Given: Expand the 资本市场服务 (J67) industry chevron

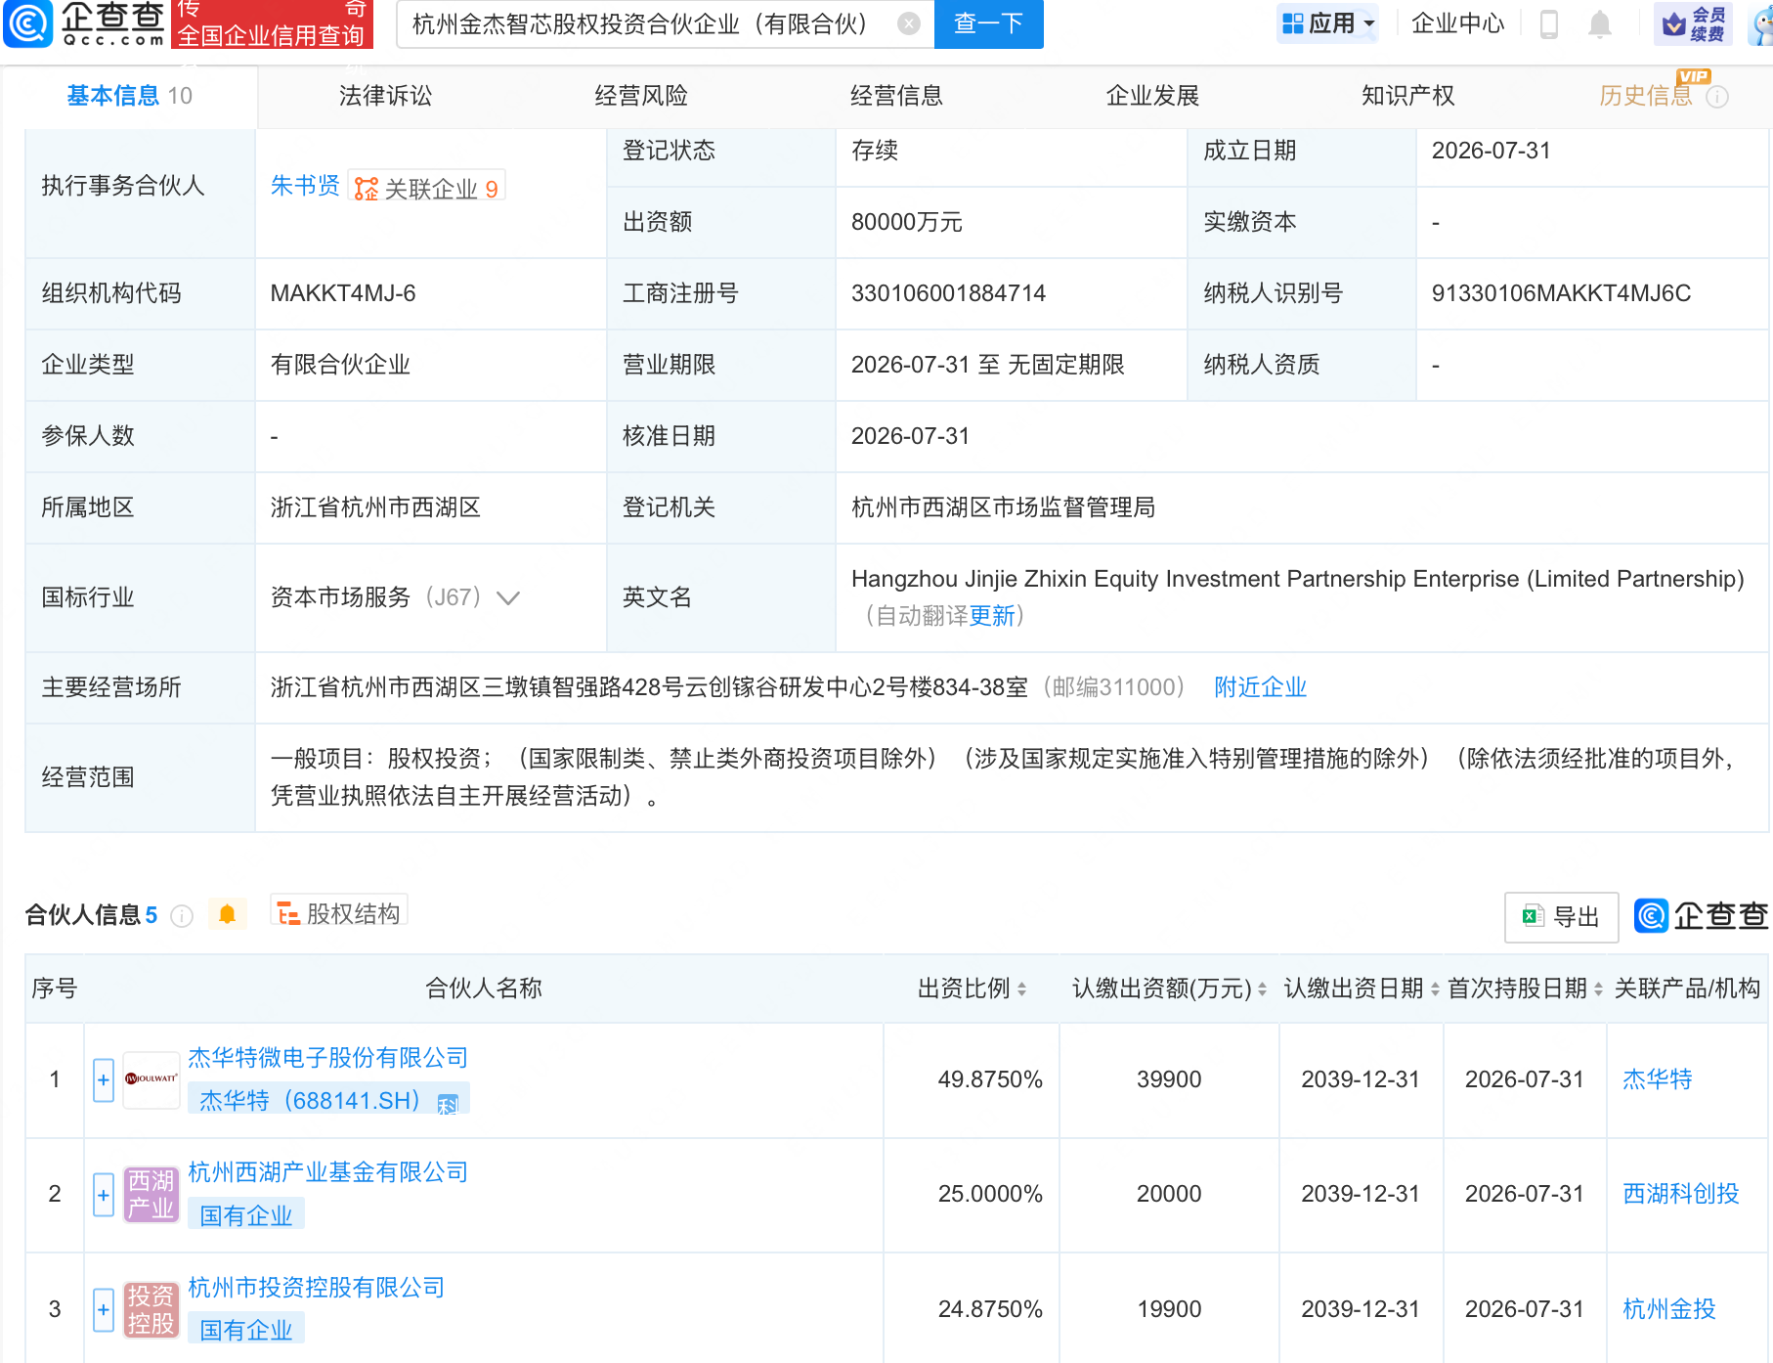Looking at the screenshot, I should [508, 597].
